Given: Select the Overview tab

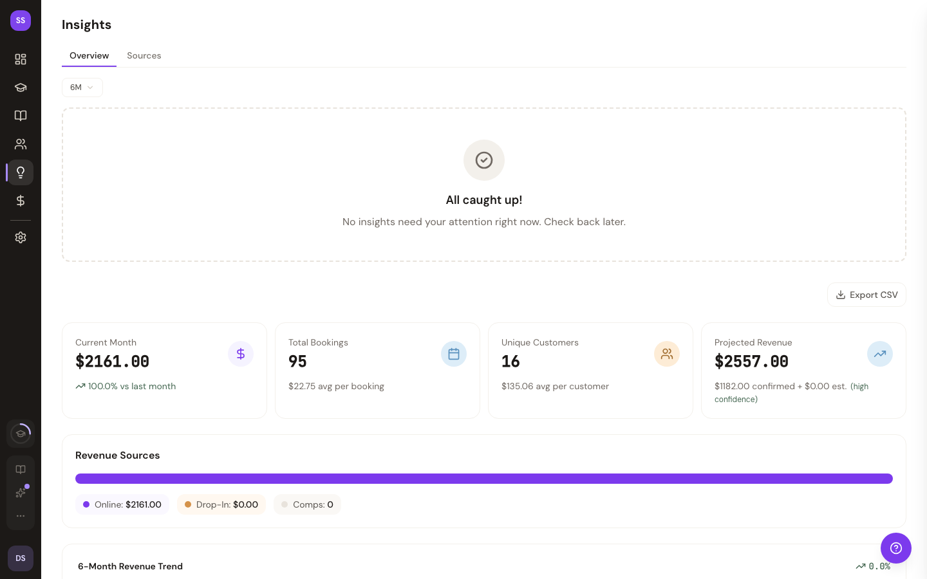Looking at the screenshot, I should point(89,55).
